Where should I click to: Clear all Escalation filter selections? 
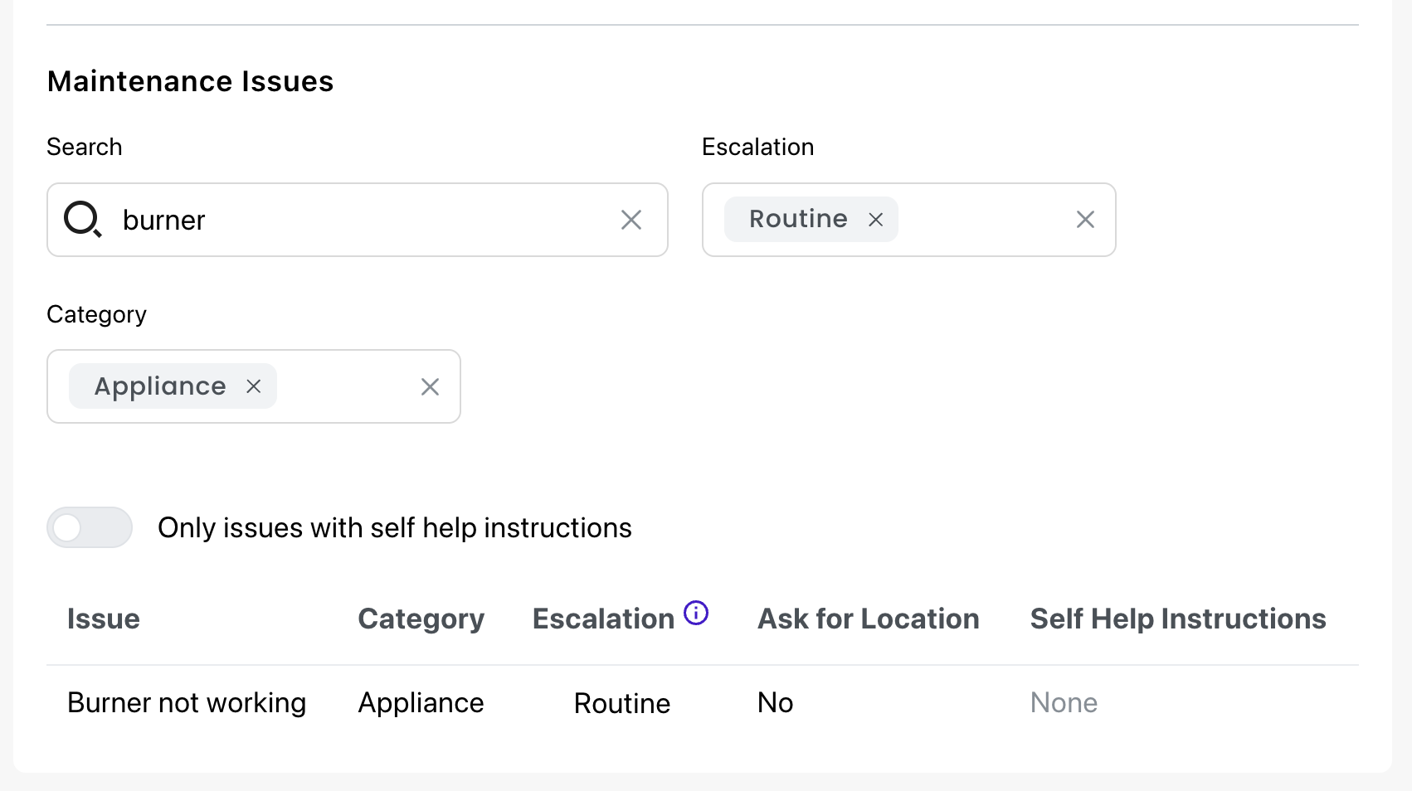pyautogui.click(x=1085, y=220)
